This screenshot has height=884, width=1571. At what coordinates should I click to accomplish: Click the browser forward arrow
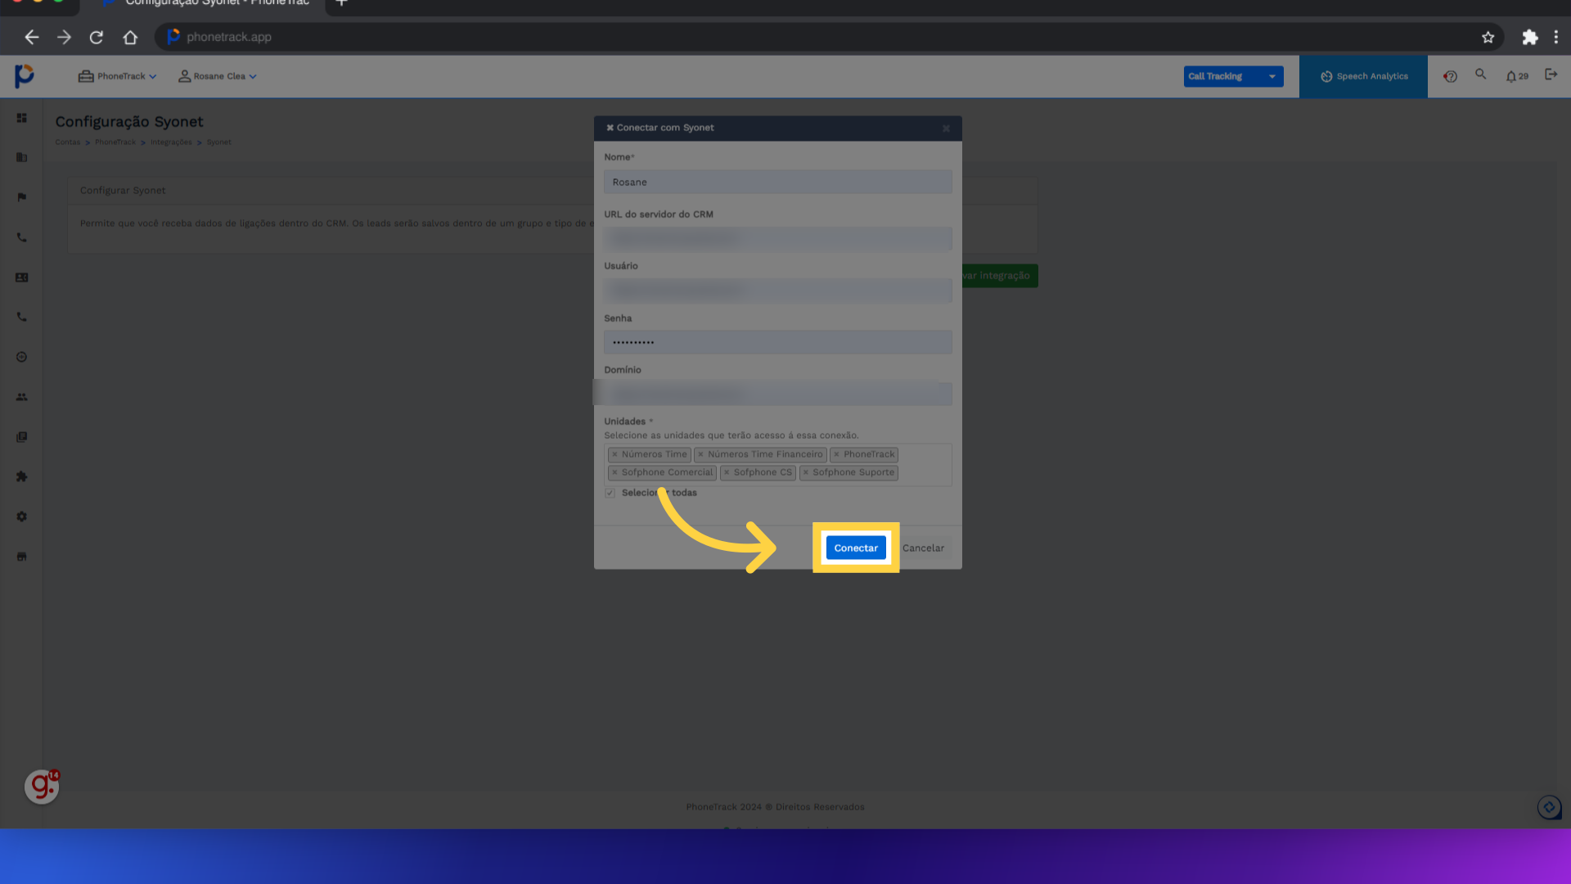point(64,37)
